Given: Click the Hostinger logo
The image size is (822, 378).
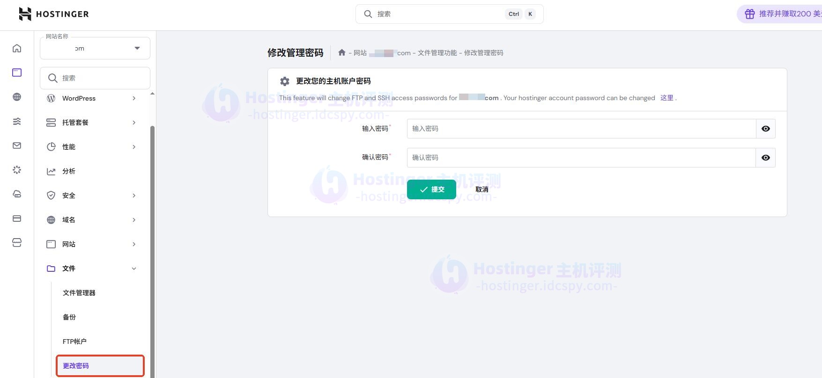Looking at the screenshot, I should [54, 14].
